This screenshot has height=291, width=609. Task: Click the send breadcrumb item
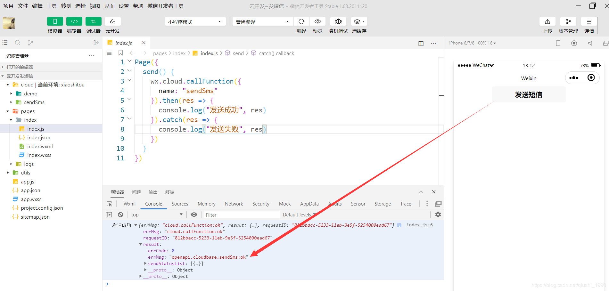(238, 53)
